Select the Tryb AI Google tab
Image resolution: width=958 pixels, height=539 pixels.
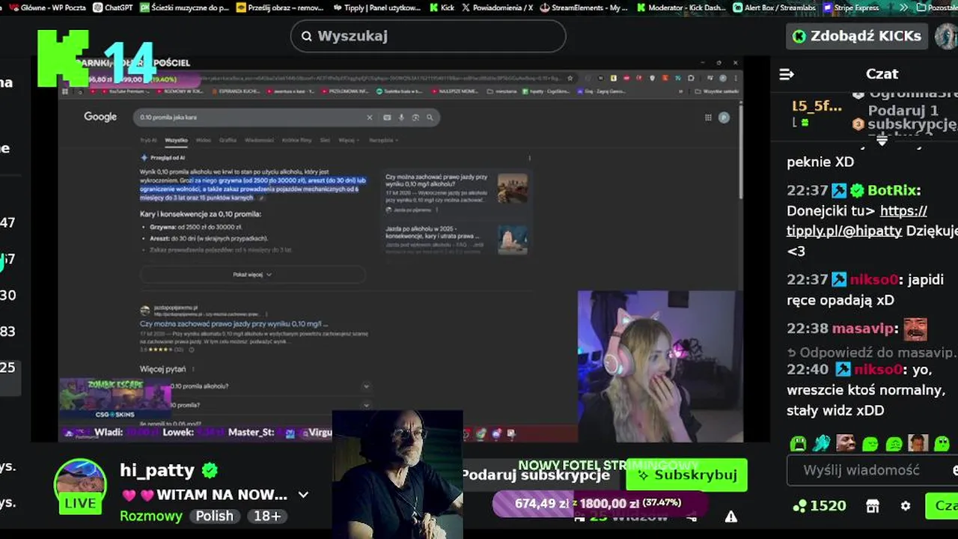[148, 140]
